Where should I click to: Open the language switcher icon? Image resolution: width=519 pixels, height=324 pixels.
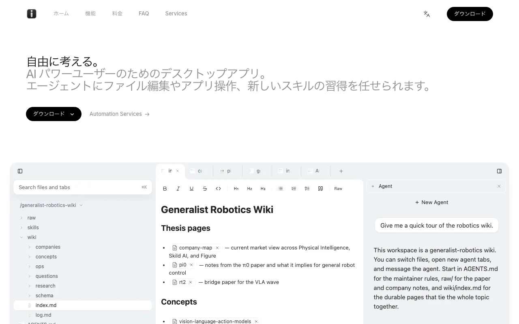point(427,14)
